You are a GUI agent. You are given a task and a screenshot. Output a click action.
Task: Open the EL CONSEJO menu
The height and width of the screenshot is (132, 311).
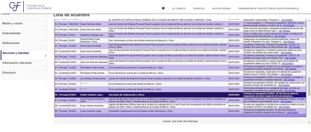pos(179,8)
